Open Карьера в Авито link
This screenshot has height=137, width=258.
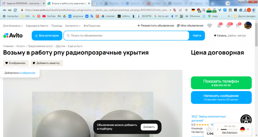(37, 26)
